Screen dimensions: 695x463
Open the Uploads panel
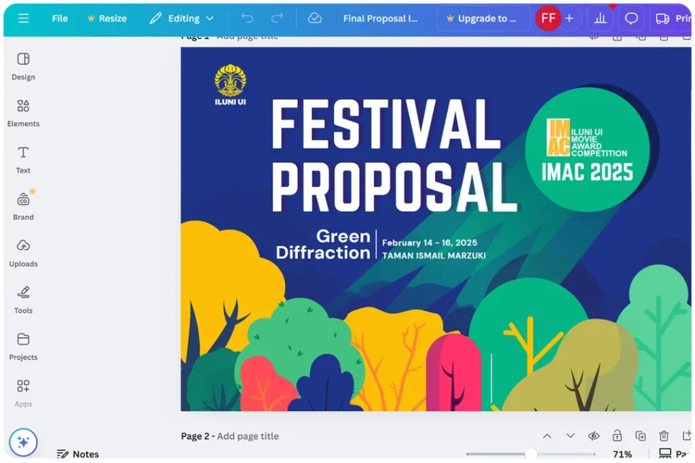click(x=23, y=253)
